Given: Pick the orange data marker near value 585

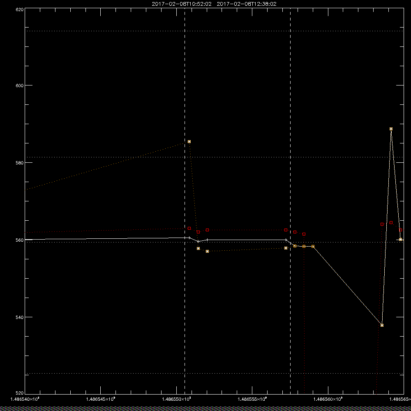Looking at the screenshot, I should click(189, 141).
